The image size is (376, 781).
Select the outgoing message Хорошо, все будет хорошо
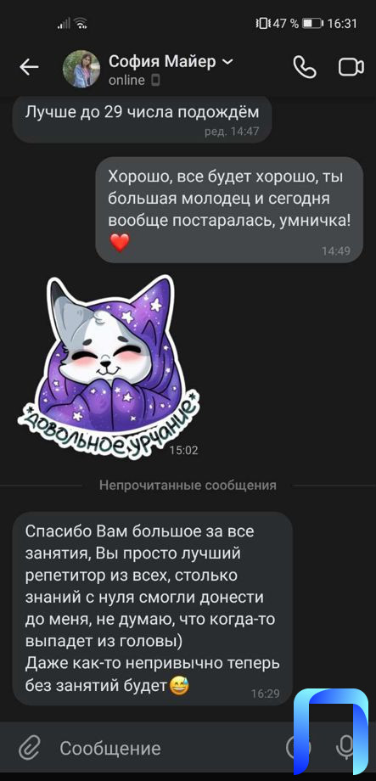coord(229,210)
